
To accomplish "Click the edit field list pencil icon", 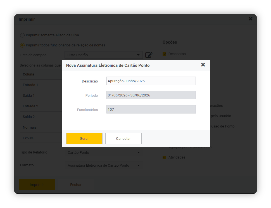I will tap(149, 55).
